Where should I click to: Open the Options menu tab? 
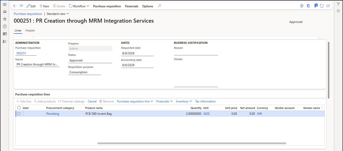point(148,6)
